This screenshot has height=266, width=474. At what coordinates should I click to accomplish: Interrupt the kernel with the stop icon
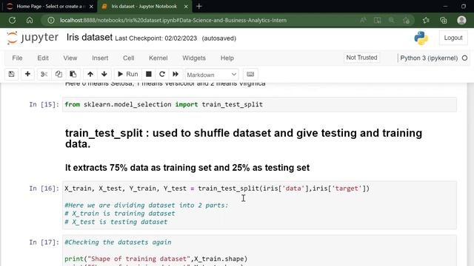coord(148,74)
